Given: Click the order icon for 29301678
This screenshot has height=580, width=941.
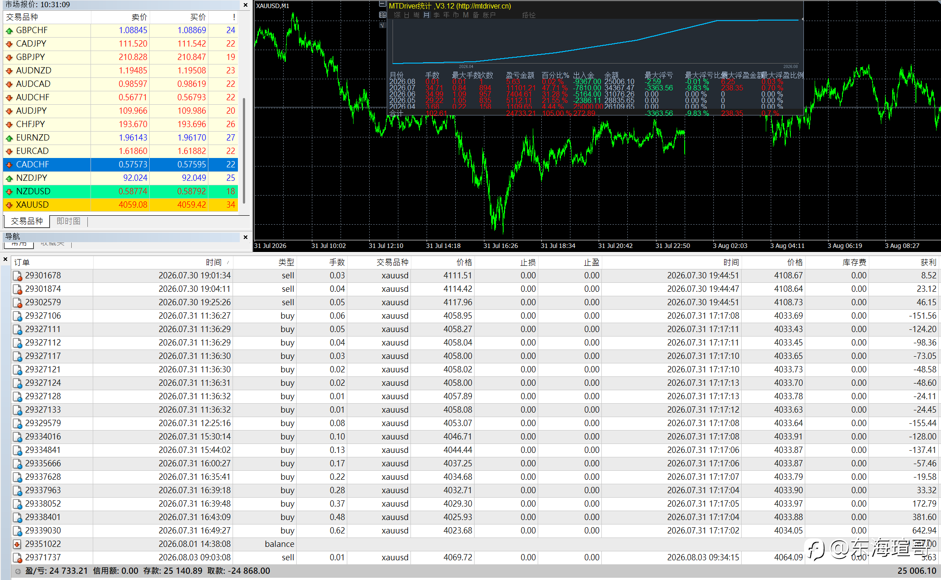Looking at the screenshot, I should click(17, 276).
